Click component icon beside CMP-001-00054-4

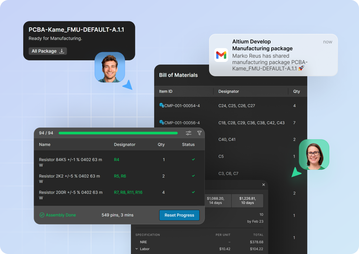point(162,105)
